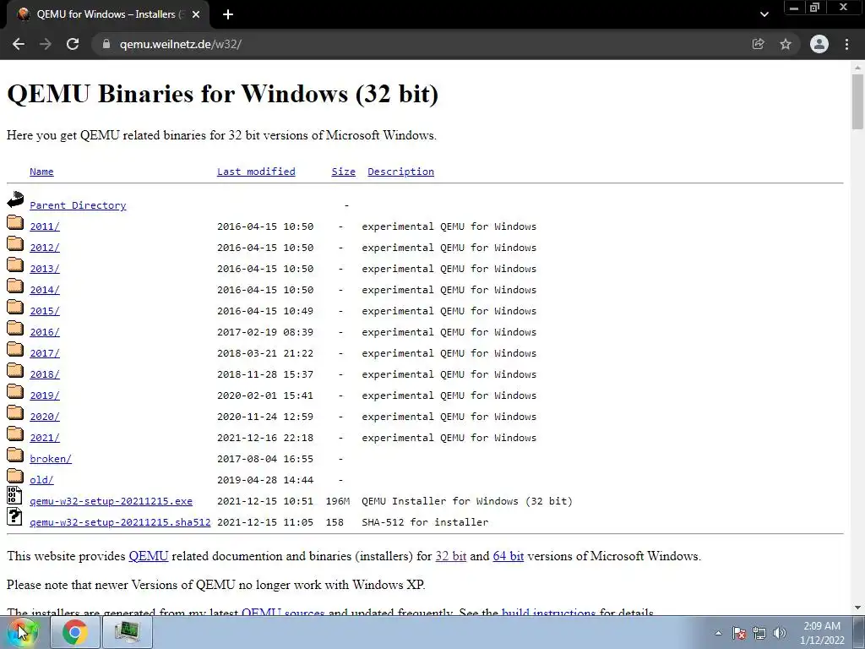The image size is (865, 649).
Task: Open the 2021/ folder link
Action: (44, 438)
